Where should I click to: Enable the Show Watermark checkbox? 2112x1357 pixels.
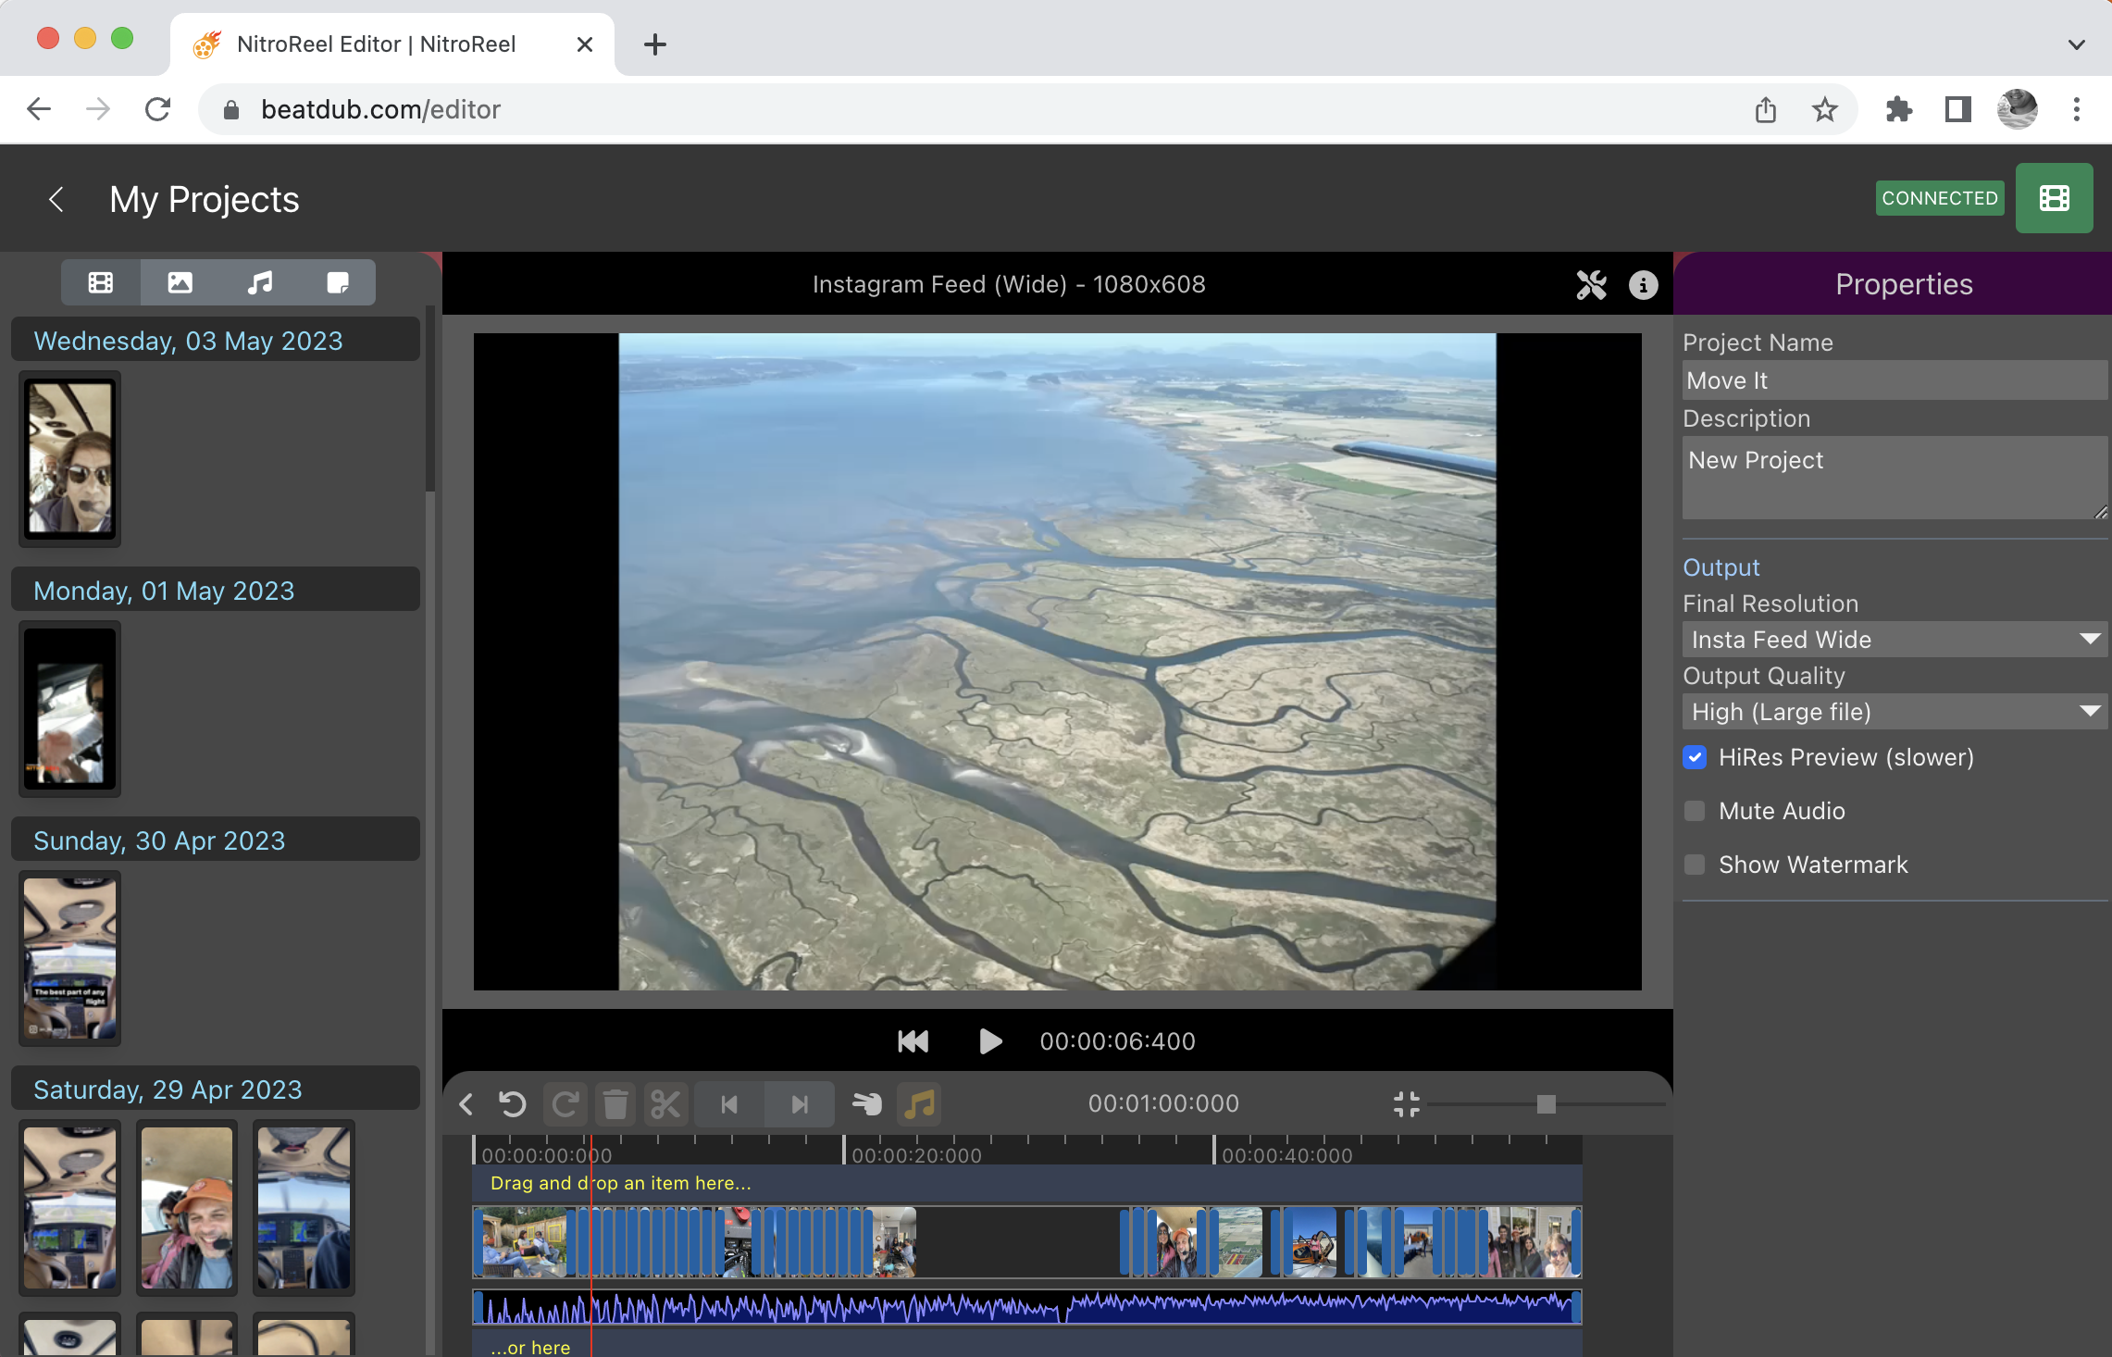pyautogui.click(x=1695, y=865)
